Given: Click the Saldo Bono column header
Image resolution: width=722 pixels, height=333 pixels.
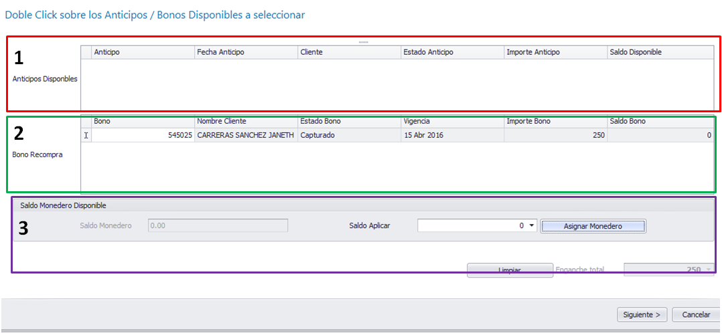Looking at the screenshot, I should pos(660,122).
